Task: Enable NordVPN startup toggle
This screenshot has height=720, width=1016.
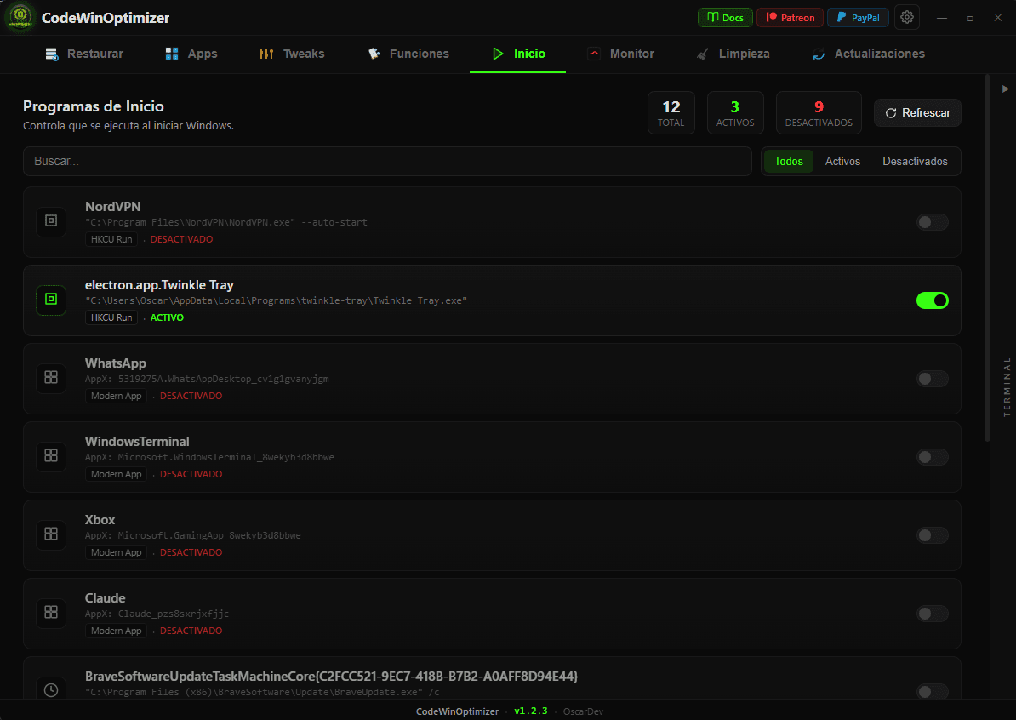Action: point(933,222)
